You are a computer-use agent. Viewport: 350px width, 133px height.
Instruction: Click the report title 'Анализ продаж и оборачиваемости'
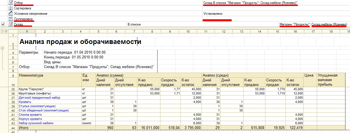pyautogui.click(x=80, y=42)
